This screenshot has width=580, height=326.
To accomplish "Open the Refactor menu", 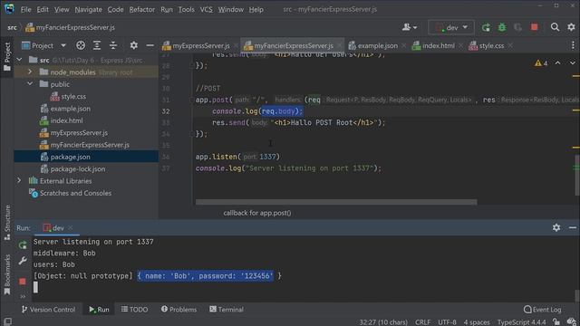I will (x=141, y=9).
